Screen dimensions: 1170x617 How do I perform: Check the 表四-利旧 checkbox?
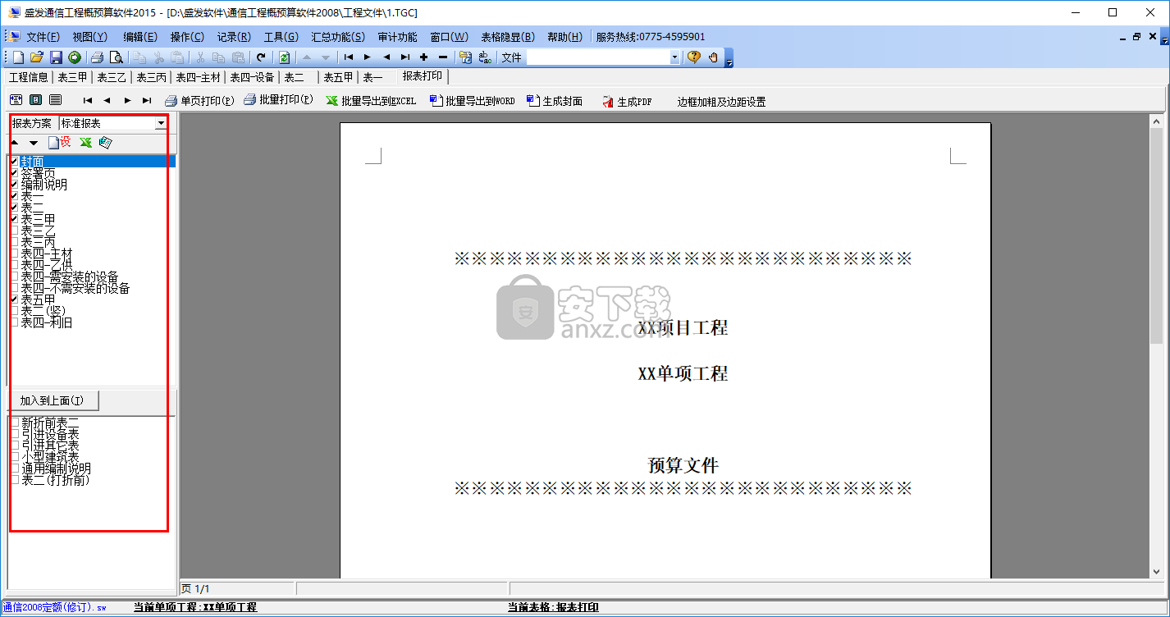click(14, 322)
